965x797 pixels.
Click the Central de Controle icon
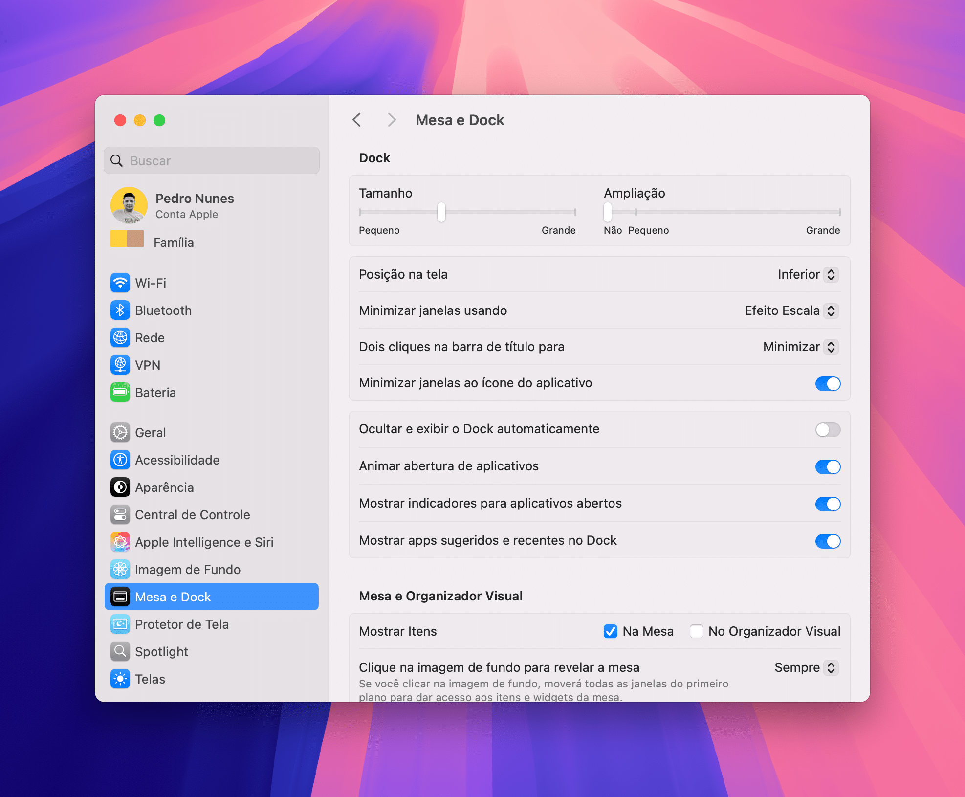pos(120,514)
